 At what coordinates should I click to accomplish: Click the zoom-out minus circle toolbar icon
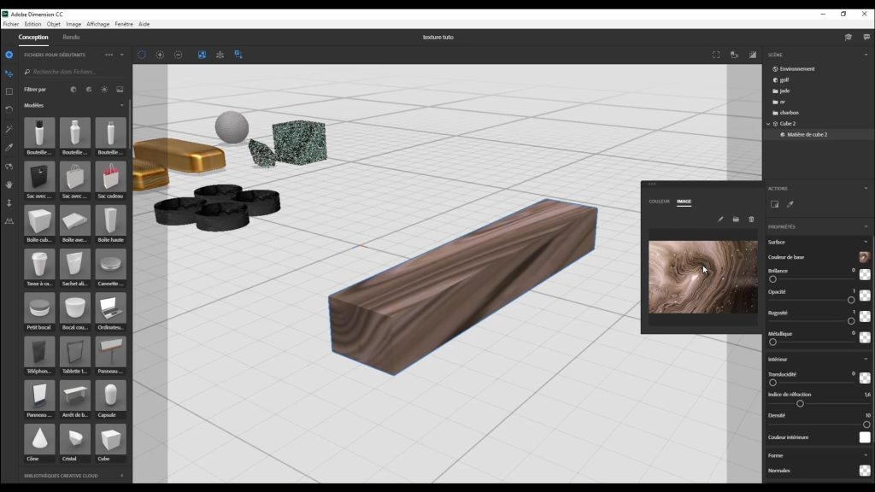click(x=178, y=55)
